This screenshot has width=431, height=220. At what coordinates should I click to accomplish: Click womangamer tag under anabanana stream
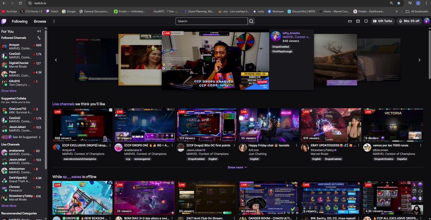(143, 159)
